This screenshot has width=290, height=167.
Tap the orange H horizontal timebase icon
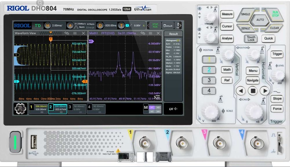coord(48,26)
